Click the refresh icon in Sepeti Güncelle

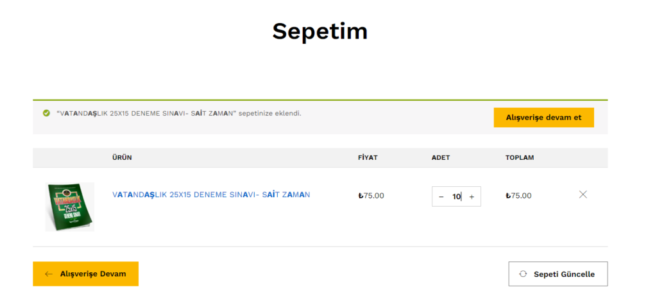coord(522,274)
